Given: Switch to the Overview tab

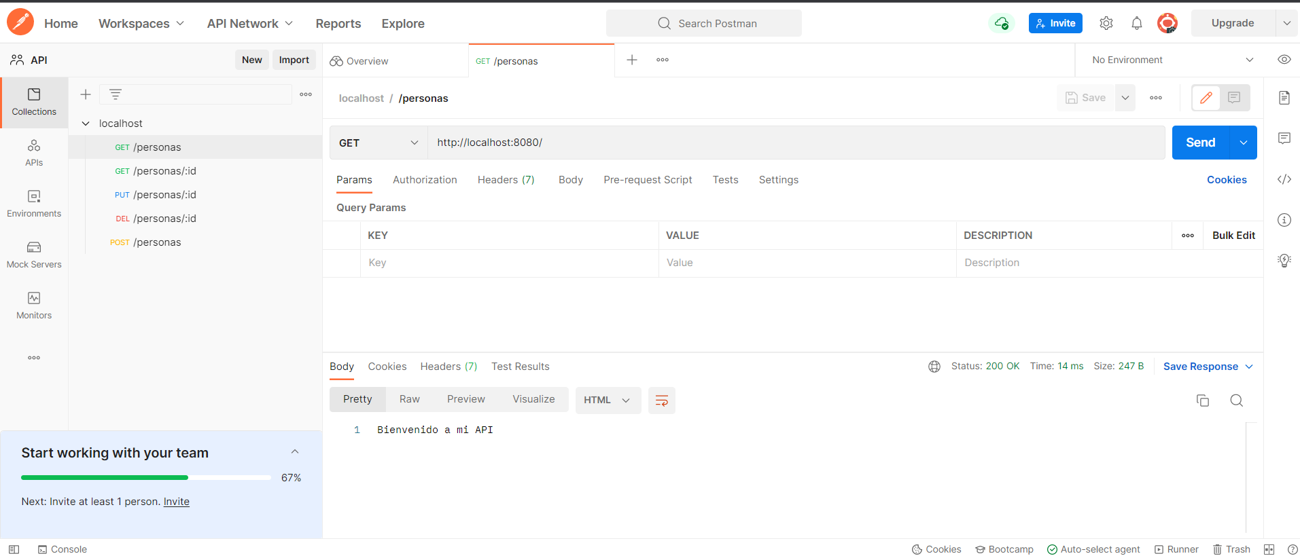Looking at the screenshot, I should (x=396, y=60).
